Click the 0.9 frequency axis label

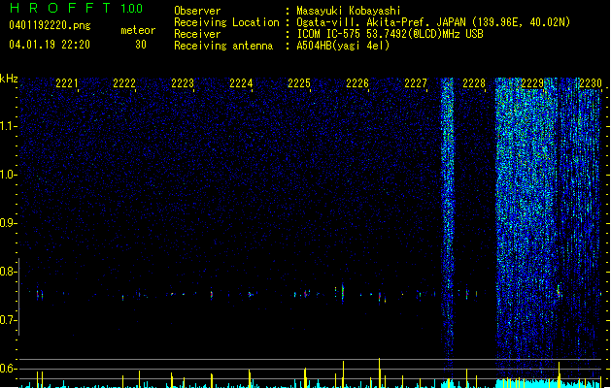(8, 223)
